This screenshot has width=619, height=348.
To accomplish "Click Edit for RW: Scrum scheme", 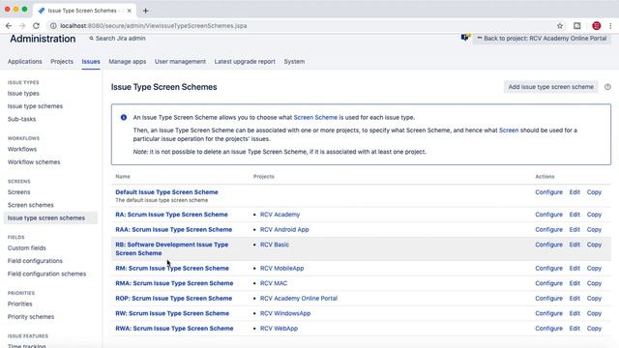I will [x=575, y=313].
